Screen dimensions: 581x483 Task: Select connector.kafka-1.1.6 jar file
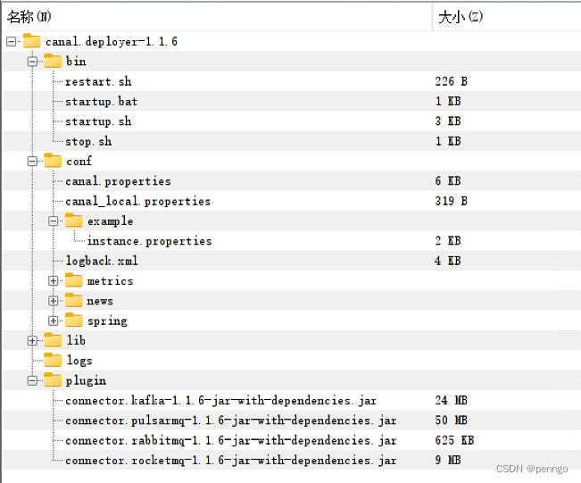click(x=220, y=401)
